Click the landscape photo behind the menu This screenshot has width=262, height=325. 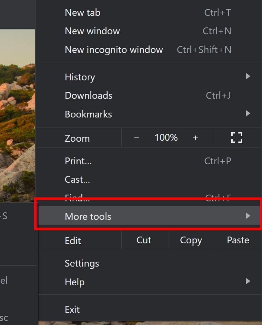(x=17, y=116)
